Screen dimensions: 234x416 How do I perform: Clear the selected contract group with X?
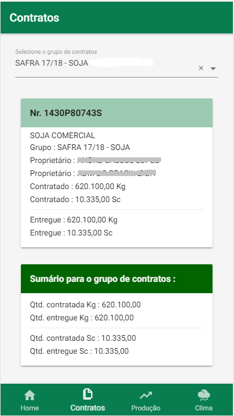[201, 68]
